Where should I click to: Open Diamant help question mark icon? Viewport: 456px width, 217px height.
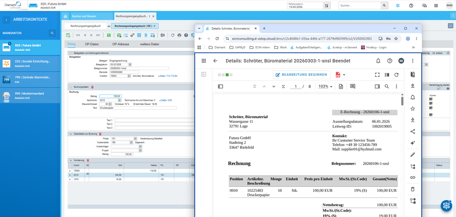411,5
